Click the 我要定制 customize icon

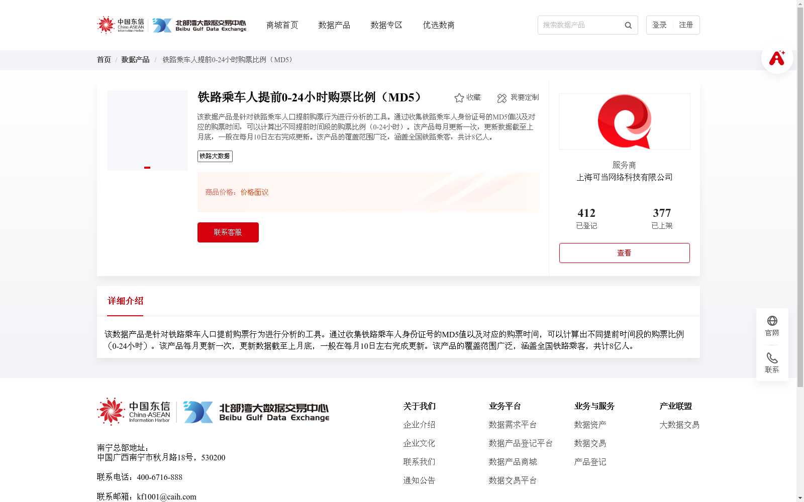[x=502, y=98]
